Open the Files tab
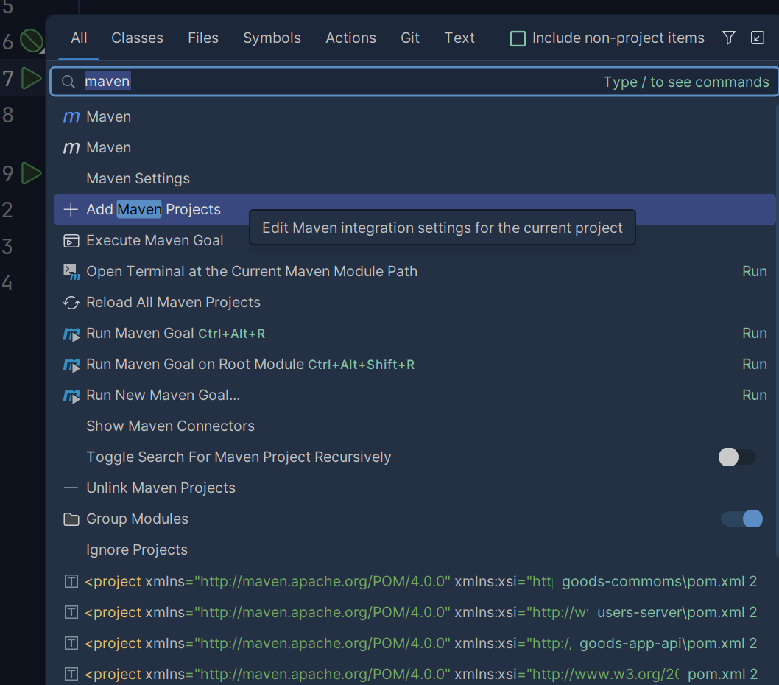This screenshot has height=685, width=779. tap(202, 38)
